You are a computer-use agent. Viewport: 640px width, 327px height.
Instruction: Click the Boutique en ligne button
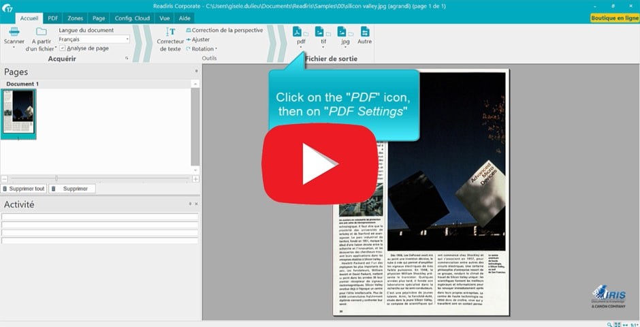[x=615, y=18]
